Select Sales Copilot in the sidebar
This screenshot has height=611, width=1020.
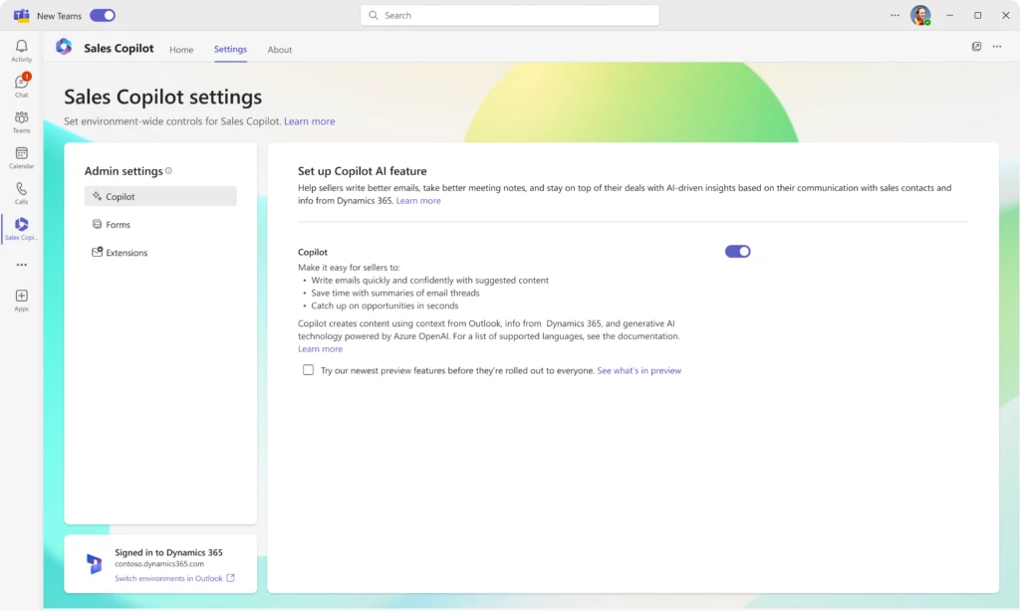21,227
